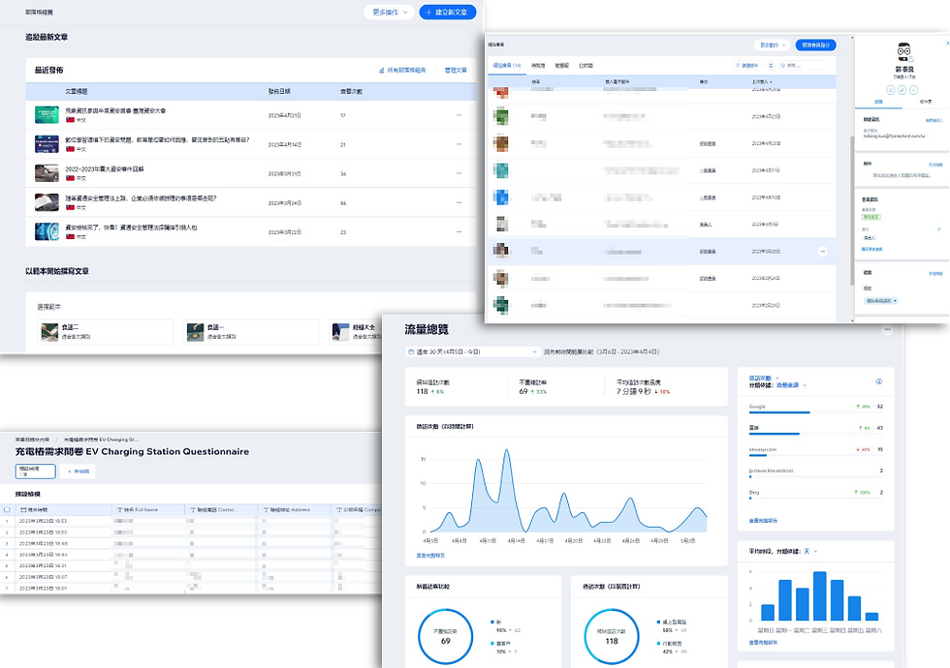
Task: Click the Bing traffic source row
Action: [x=815, y=495]
